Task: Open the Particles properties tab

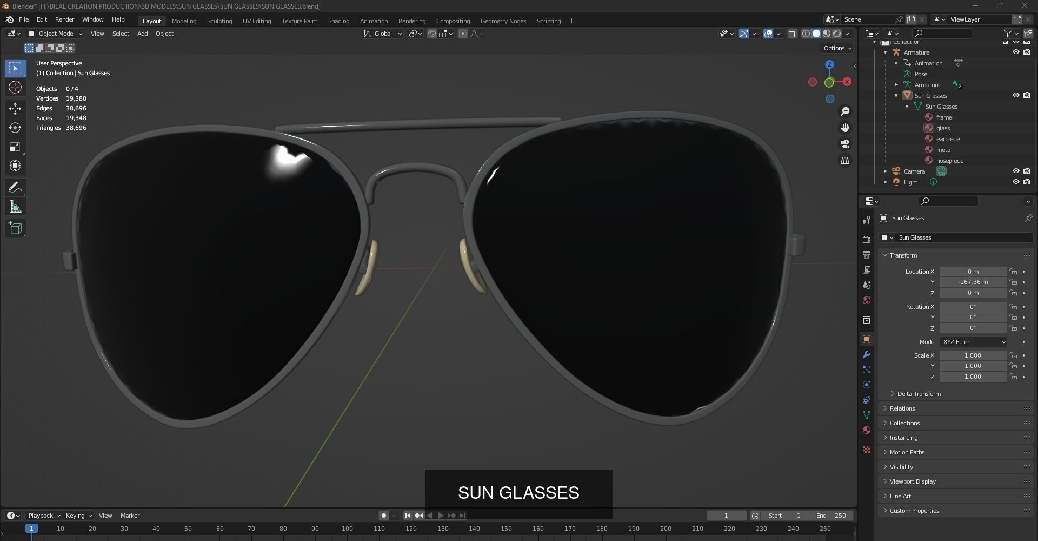Action: (867, 370)
